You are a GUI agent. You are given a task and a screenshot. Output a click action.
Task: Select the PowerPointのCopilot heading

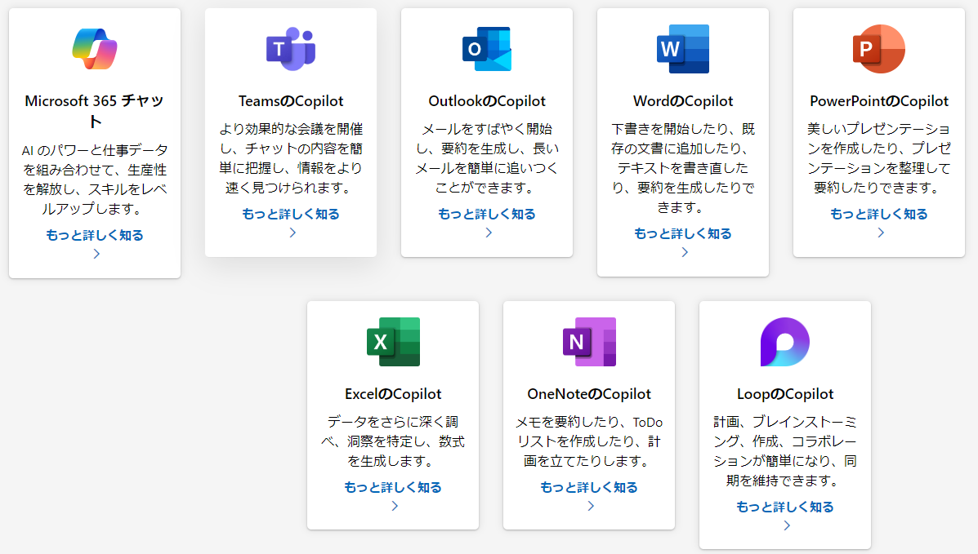[879, 101]
